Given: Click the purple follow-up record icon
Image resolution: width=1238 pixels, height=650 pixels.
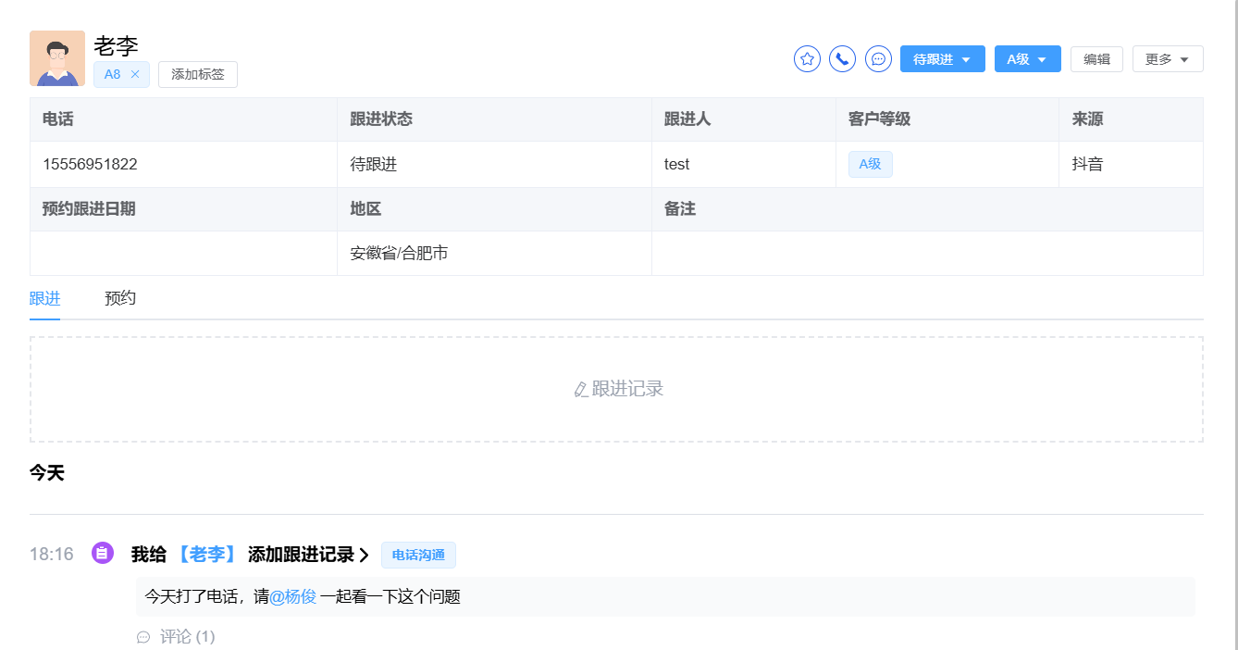Looking at the screenshot, I should coord(102,554).
